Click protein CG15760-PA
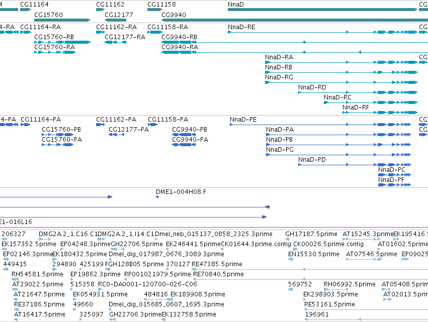This screenshot has height=322, width=428. click(58, 145)
